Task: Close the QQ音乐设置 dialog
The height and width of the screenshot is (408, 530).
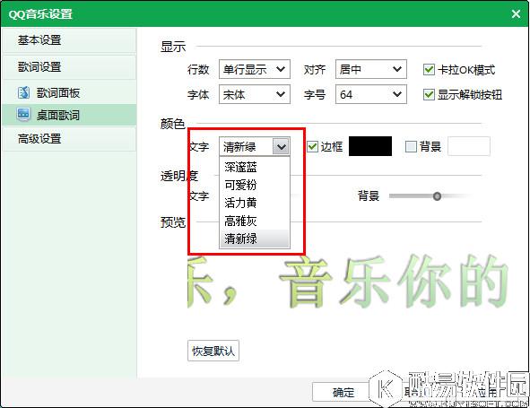Action: click(x=516, y=13)
